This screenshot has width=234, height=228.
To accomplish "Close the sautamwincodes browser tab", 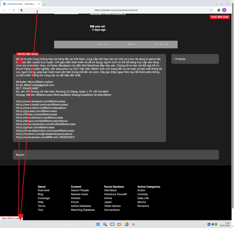I will 39,4.
